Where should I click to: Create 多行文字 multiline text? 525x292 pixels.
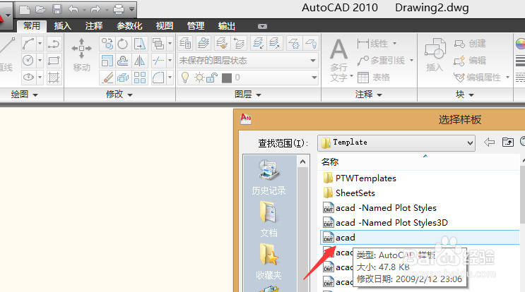click(339, 60)
